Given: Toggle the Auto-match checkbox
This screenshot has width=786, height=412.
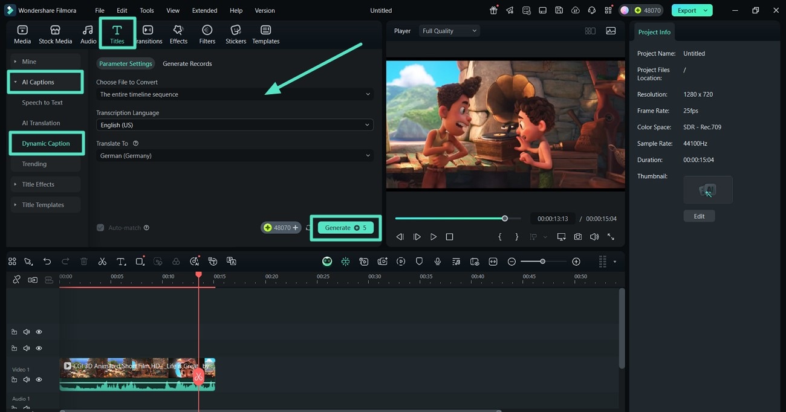Looking at the screenshot, I should point(100,228).
